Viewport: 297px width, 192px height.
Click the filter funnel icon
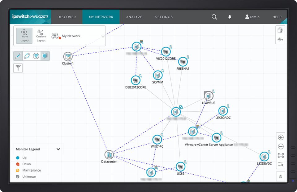[x=18, y=68]
